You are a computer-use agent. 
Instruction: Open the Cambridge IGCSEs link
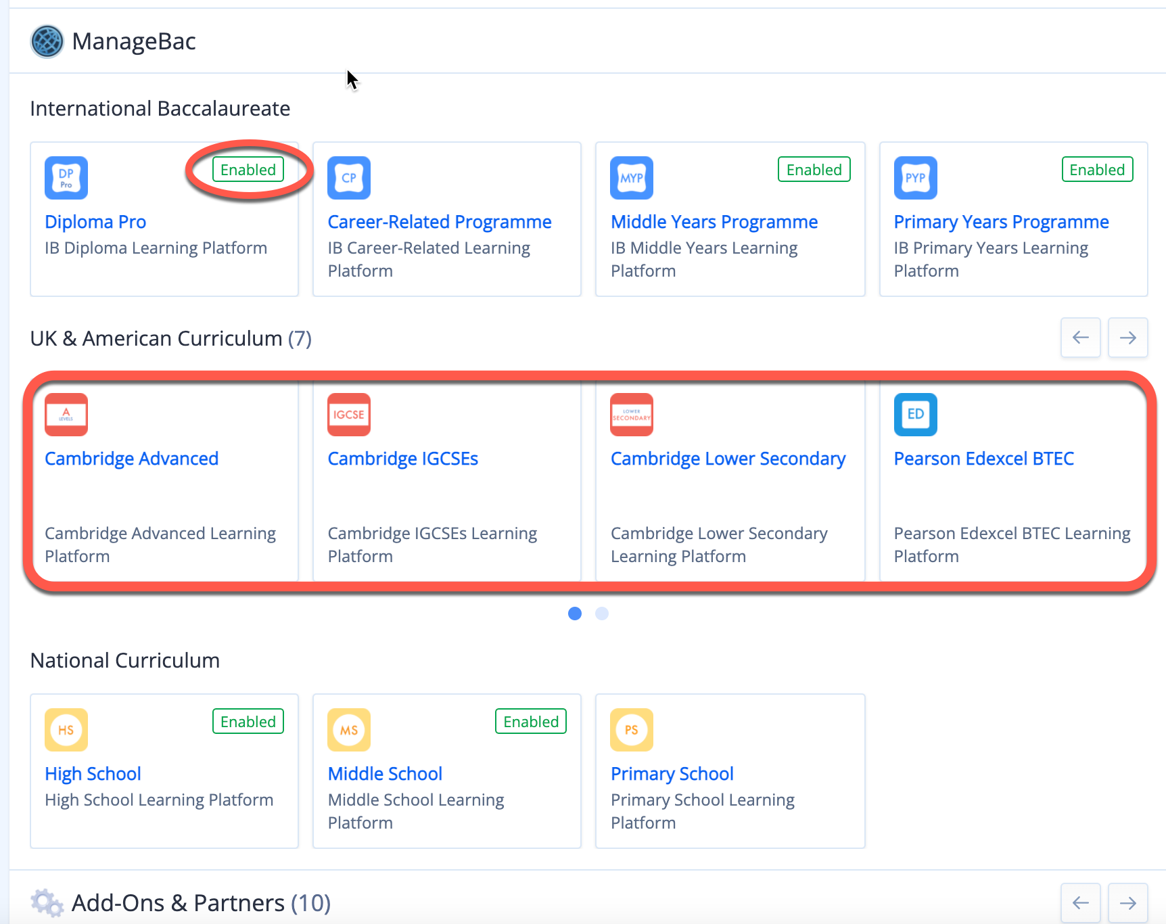[x=403, y=459]
